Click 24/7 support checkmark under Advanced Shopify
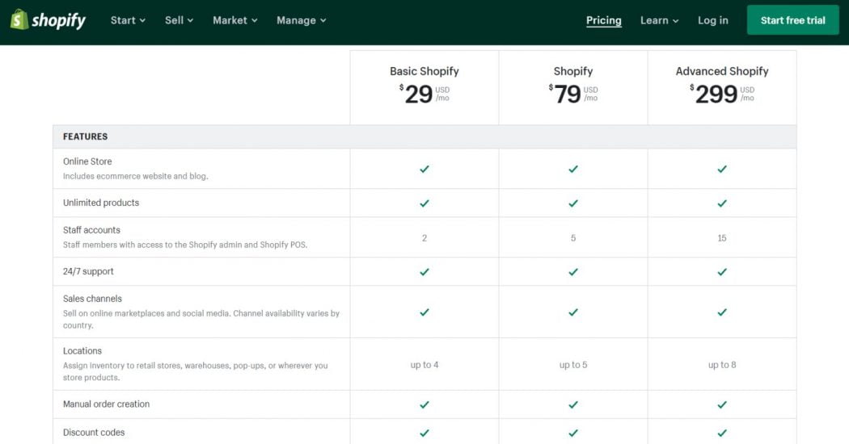 722,272
